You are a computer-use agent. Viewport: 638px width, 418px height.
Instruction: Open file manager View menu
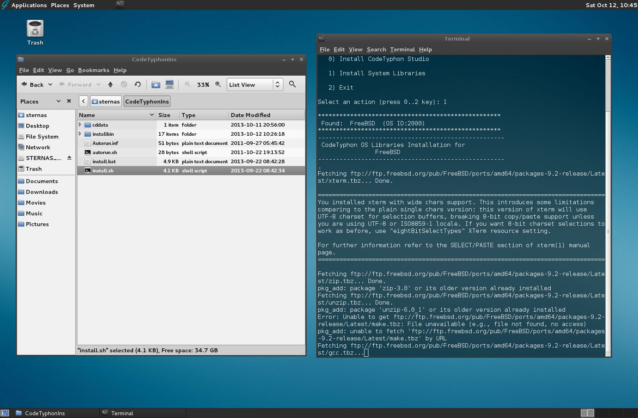pos(55,70)
